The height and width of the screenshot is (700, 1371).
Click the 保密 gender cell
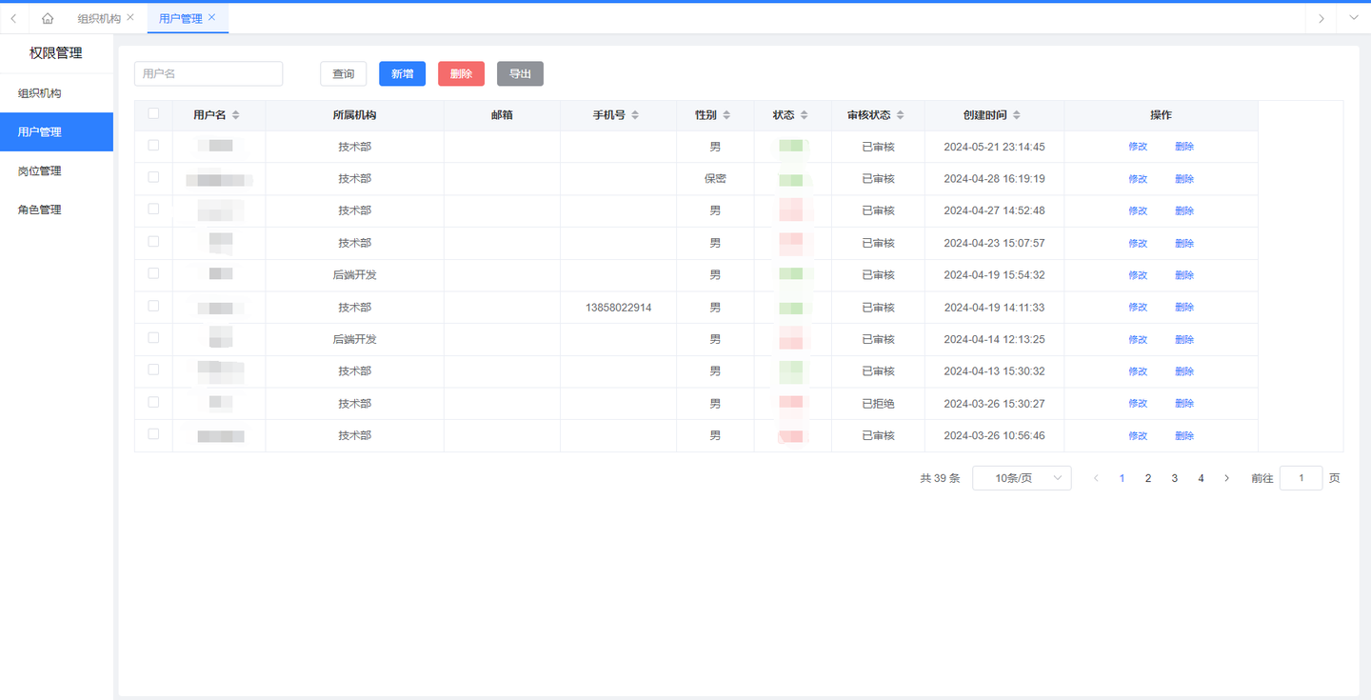[x=715, y=179]
